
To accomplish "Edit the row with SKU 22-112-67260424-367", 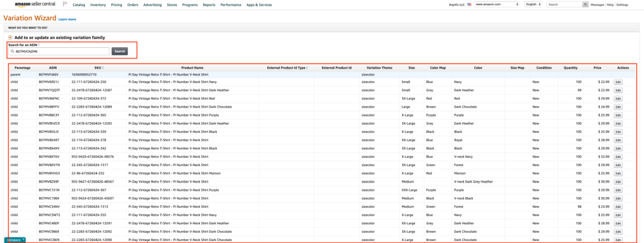I will coord(618,190).
